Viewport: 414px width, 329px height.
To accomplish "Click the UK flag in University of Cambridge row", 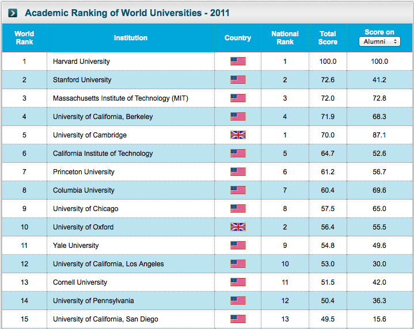I will [238, 135].
